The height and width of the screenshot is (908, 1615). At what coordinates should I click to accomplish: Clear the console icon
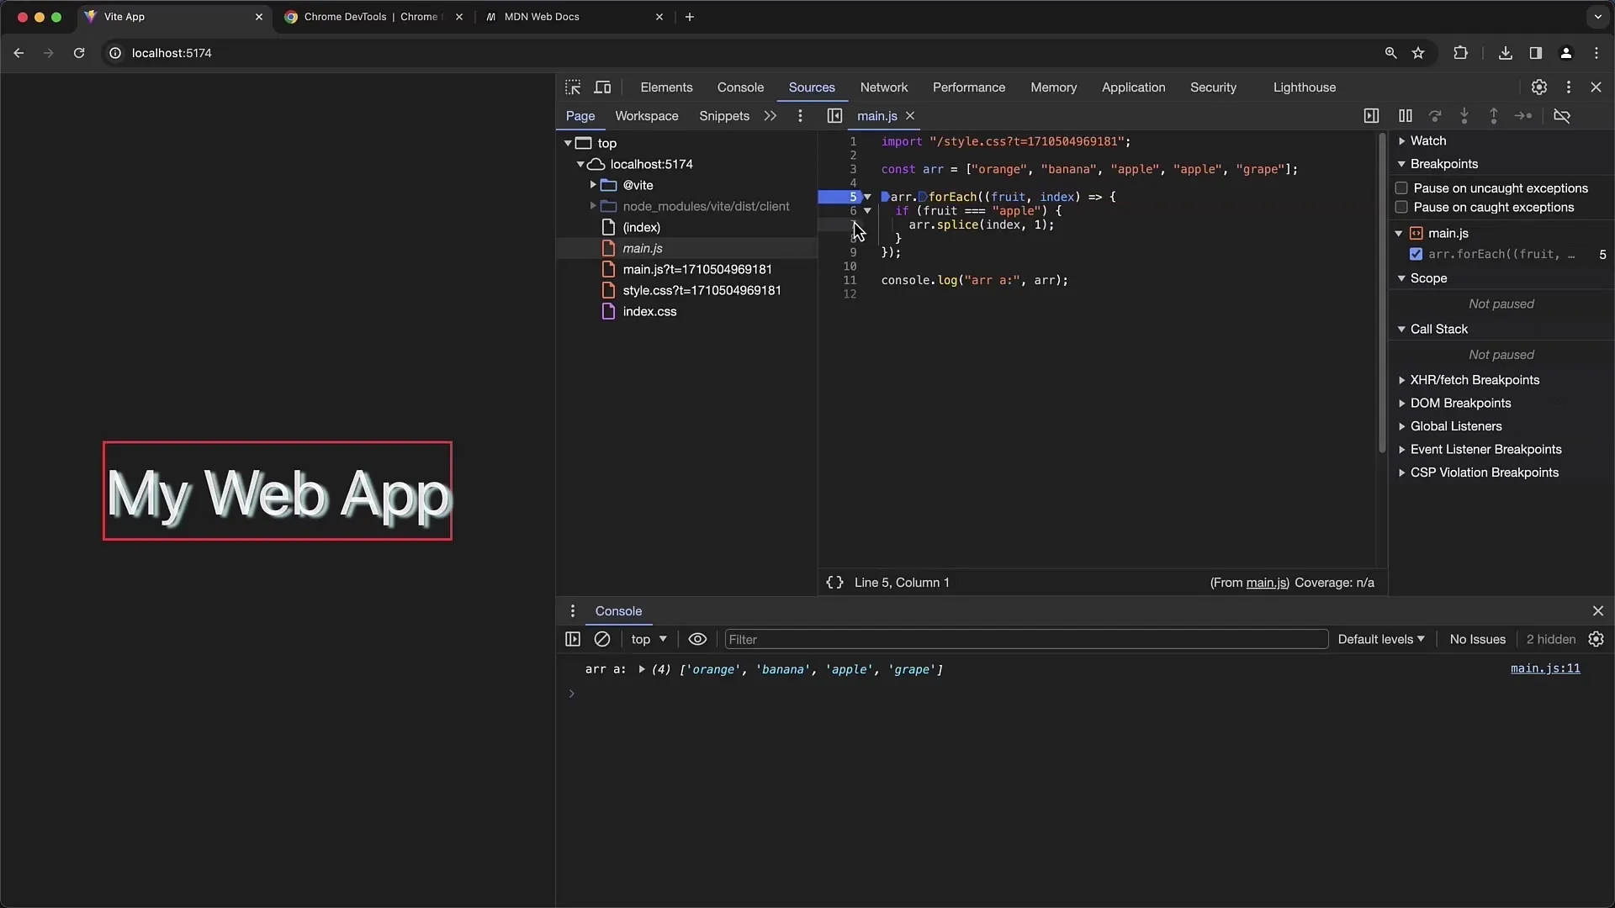[602, 640]
